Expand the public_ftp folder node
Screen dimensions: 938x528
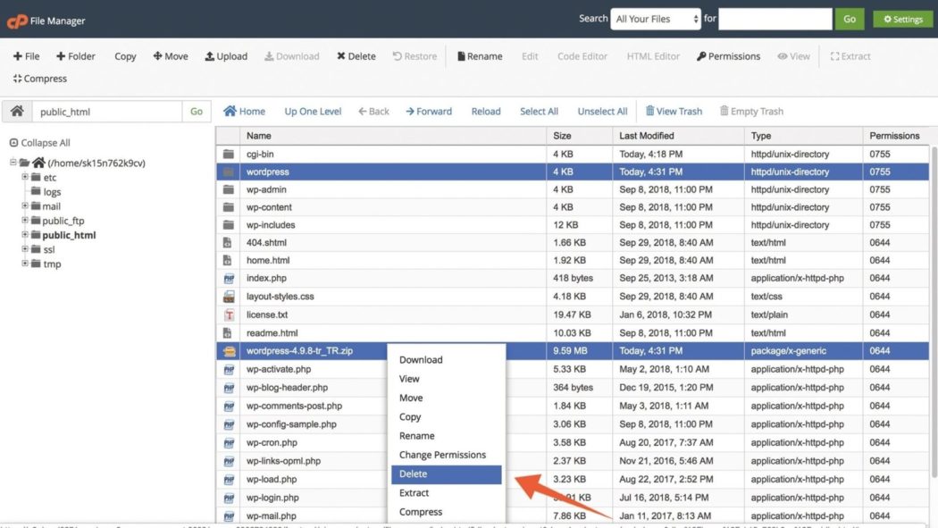click(24, 220)
